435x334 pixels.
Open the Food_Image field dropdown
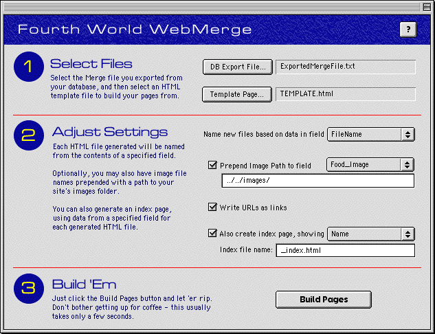point(370,165)
